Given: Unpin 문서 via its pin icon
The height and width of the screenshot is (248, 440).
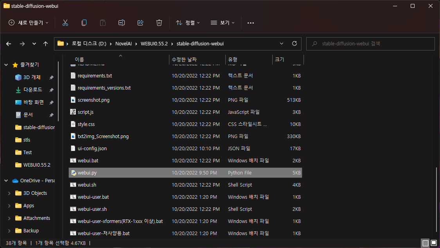Looking at the screenshot, I should point(51,115).
